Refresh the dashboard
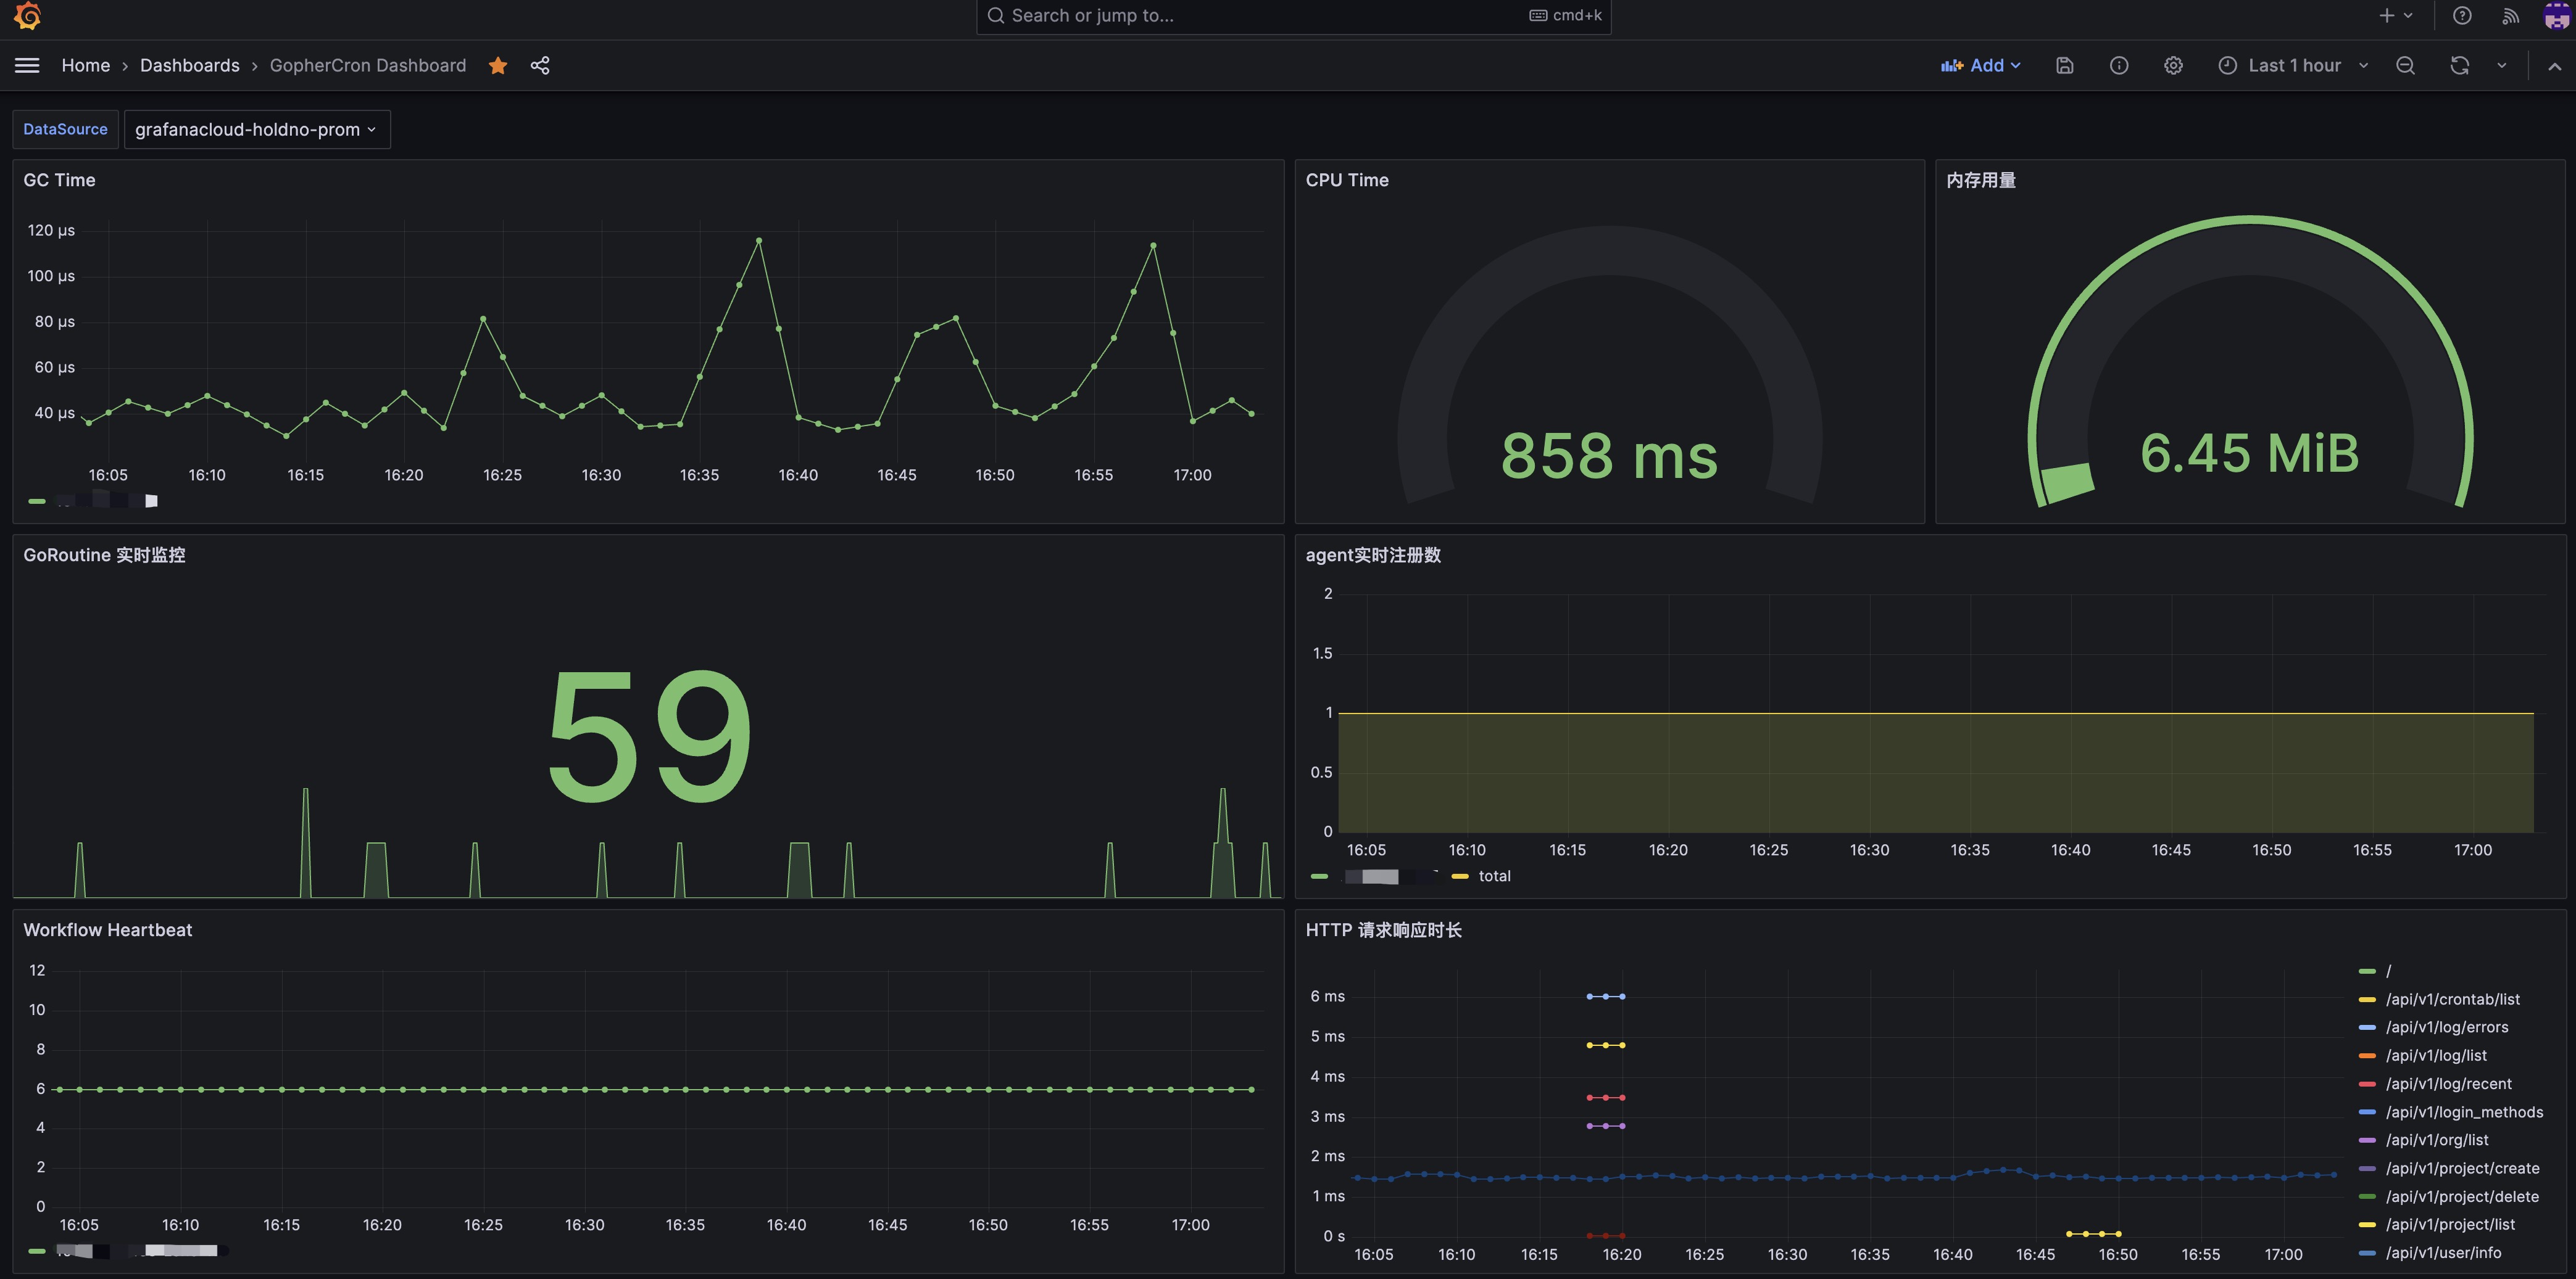Viewport: 2576px width, 1279px height. point(2460,65)
